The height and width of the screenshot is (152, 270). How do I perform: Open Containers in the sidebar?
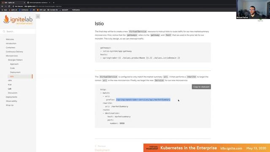[11, 48]
